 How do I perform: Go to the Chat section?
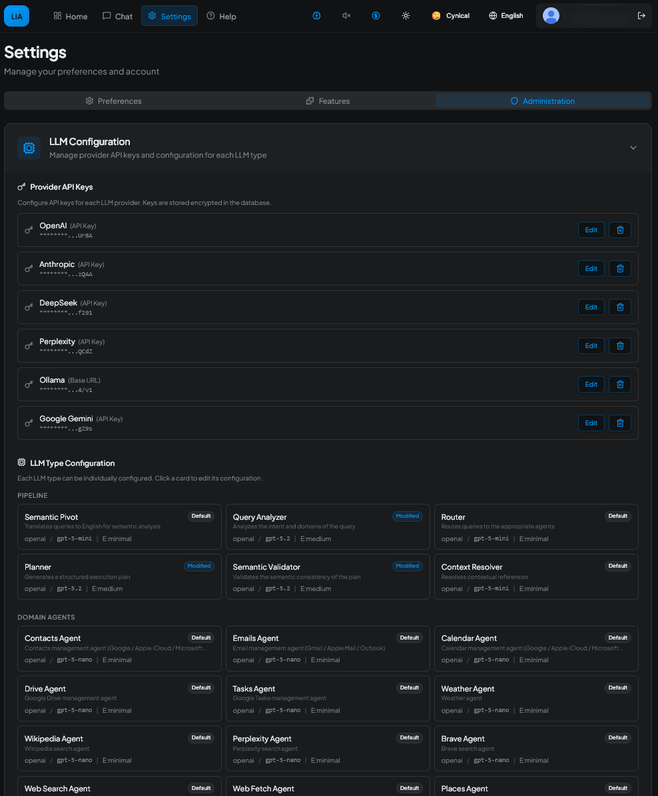click(x=117, y=16)
